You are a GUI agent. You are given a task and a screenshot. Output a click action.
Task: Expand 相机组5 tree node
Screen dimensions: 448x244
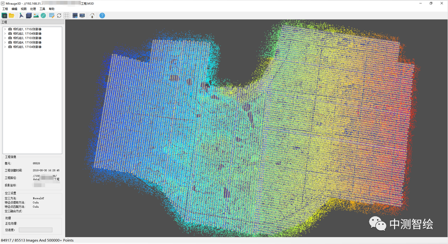click(x=5, y=47)
